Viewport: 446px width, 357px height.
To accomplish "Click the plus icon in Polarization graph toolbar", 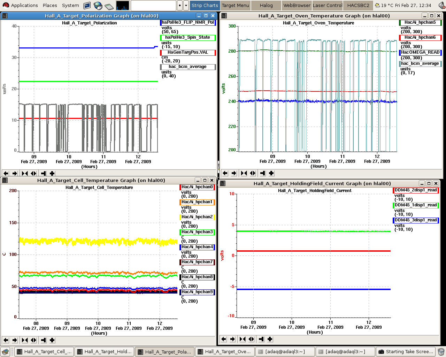I will coord(52,173).
